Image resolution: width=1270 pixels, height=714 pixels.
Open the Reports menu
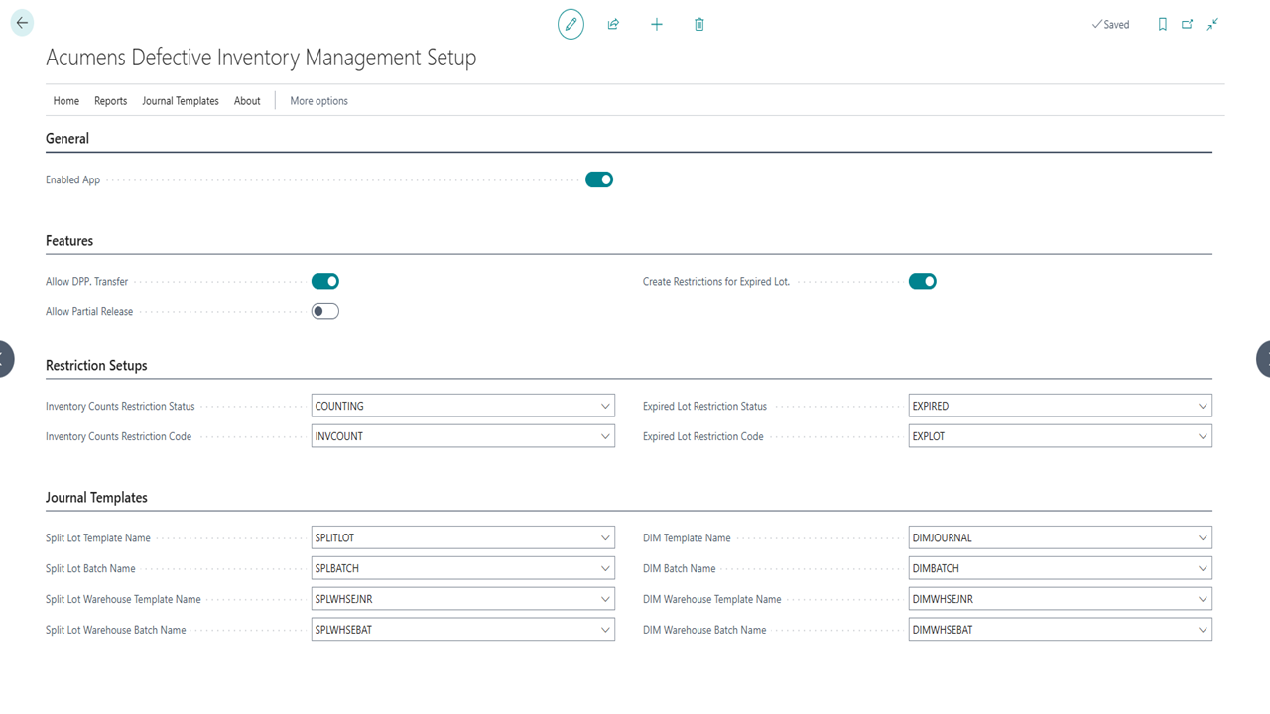(x=110, y=101)
